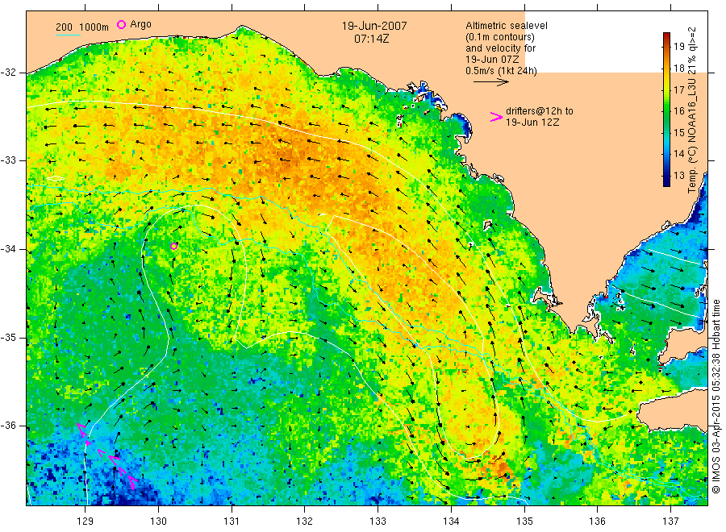Click the '19-Jun 12Z' drifter time text
Image resolution: width=726 pixels, height=532 pixels.
tap(532, 123)
